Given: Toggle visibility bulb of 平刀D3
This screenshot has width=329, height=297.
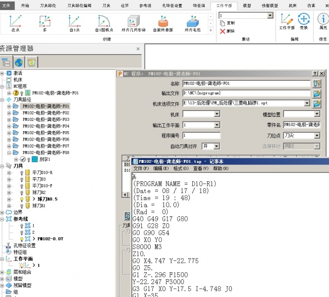Looking at the screenshot, I should 22,180.
